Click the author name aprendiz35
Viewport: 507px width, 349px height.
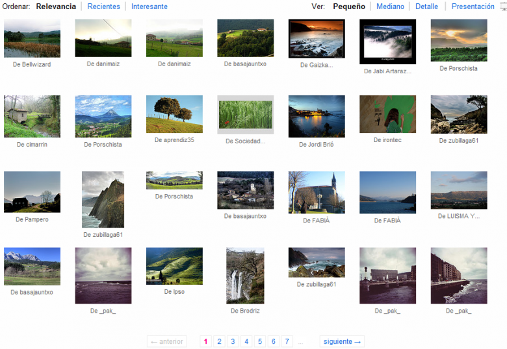(179, 140)
